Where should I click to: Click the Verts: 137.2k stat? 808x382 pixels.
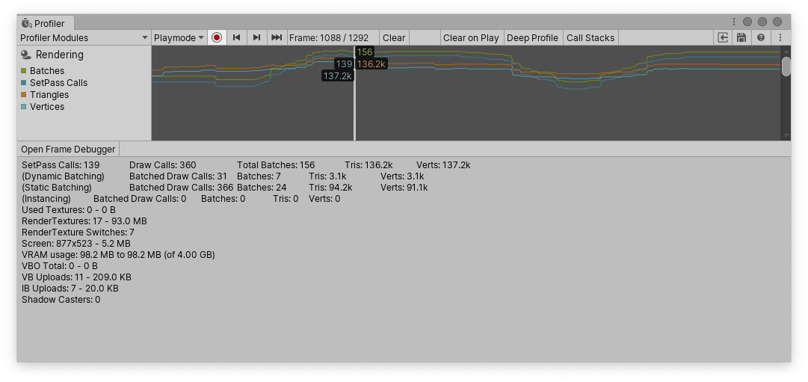tap(443, 165)
